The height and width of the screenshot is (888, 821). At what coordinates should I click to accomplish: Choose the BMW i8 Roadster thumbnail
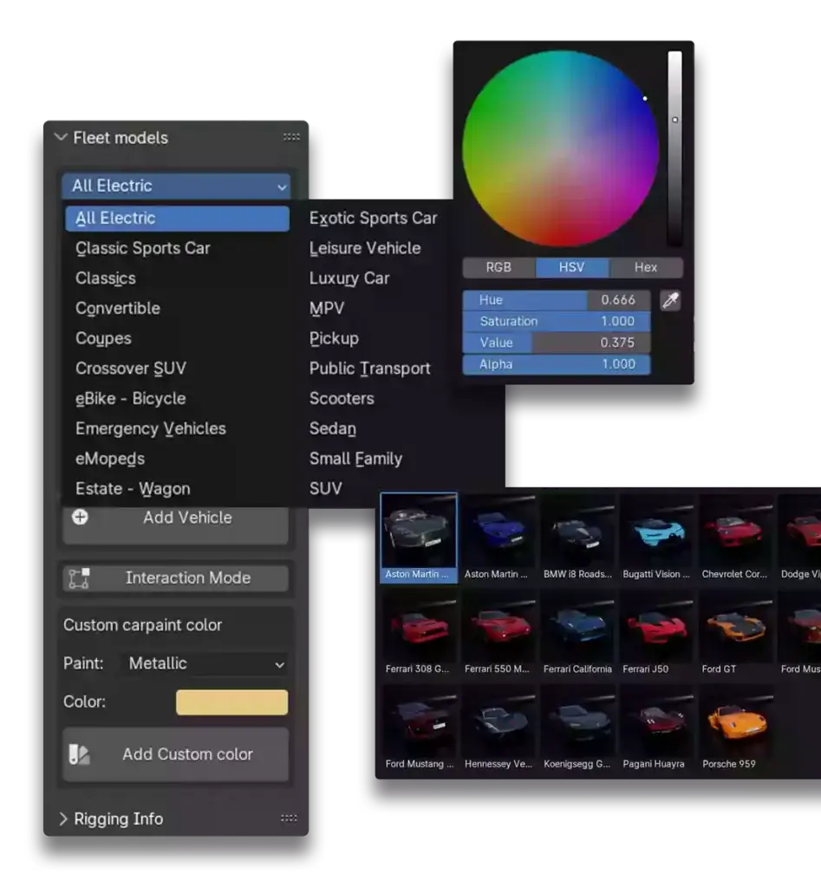[x=577, y=537]
